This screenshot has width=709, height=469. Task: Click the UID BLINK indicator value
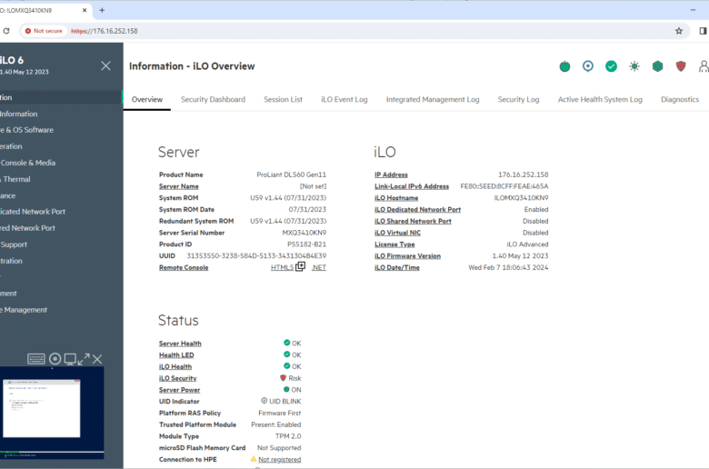coord(281,402)
